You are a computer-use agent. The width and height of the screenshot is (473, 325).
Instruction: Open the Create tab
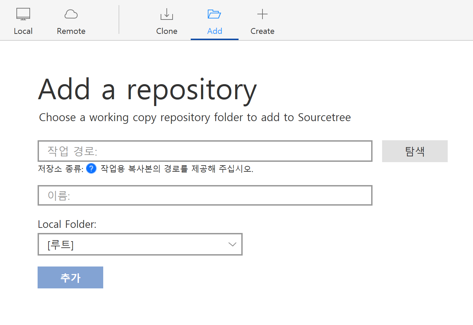[x=262, y=21]
